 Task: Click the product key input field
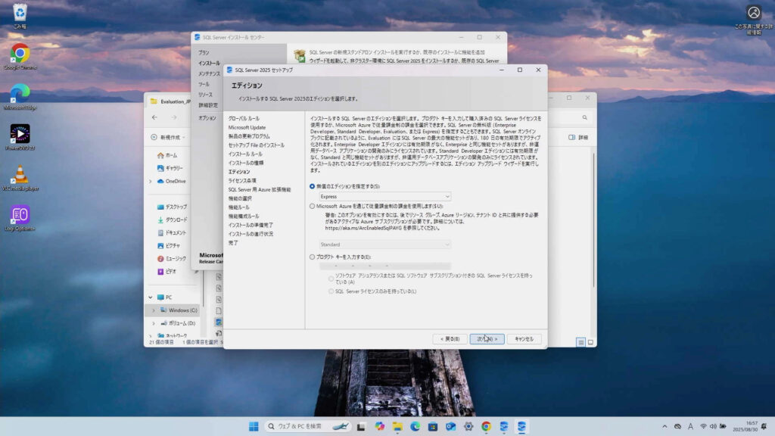point(384,266)
